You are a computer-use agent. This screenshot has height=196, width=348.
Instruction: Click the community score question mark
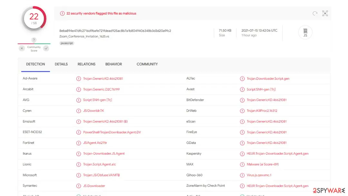point(34,40)
